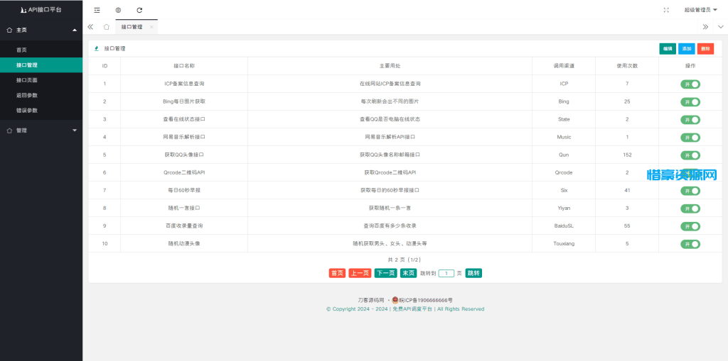Go to home via the house tab icon

[106, 27]
